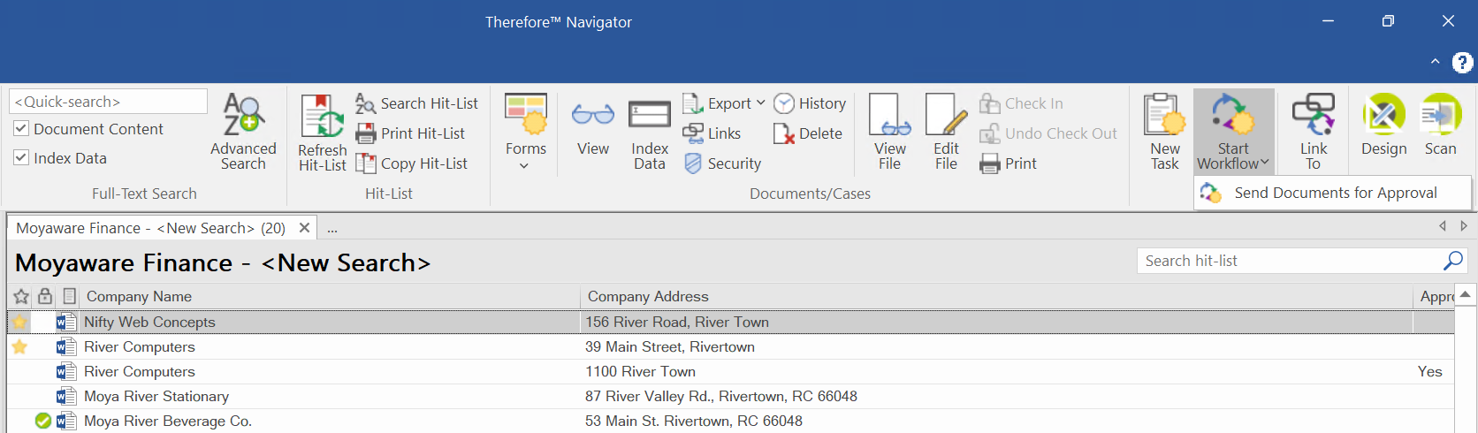Click Undo Check Out button
The image size is (1478, 433).
point(1048,133)
